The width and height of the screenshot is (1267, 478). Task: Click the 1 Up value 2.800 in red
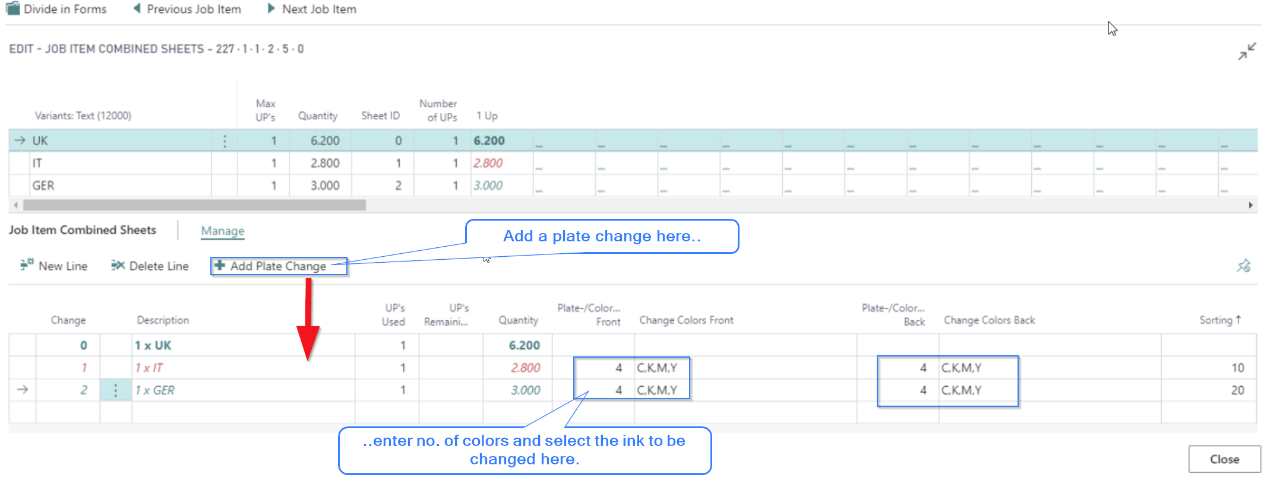[x=488, y=163]
